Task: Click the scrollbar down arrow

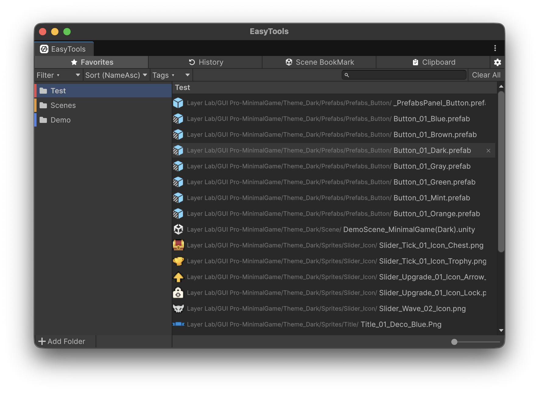Action: (501, 331)
